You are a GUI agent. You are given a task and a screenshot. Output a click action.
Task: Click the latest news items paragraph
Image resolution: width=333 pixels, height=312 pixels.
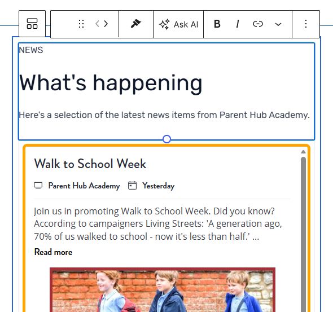click(x=164, y=115)
